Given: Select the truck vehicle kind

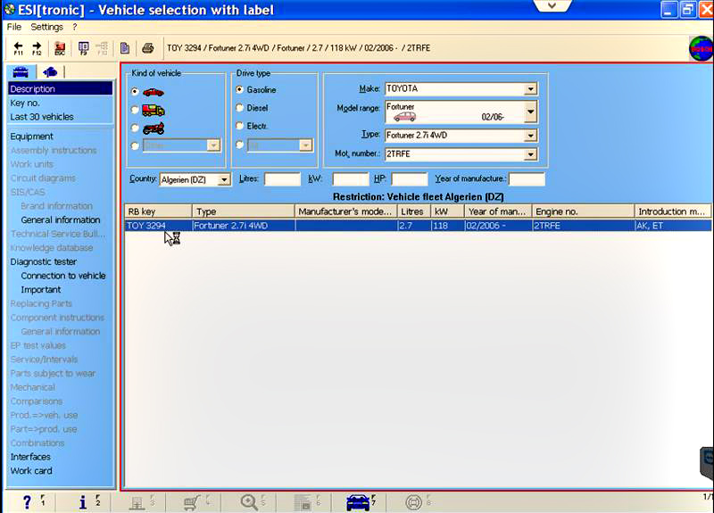Looking at the screenshot, I should (x=135, y=110).
